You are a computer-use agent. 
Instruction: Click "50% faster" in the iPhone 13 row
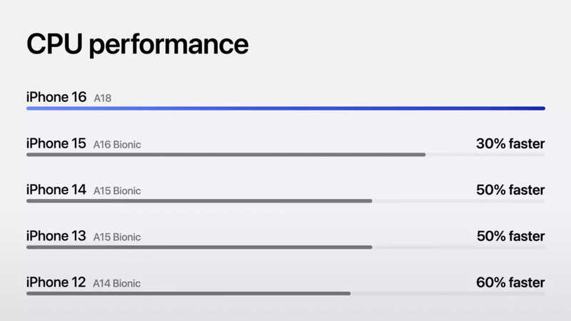[x=510, y=235]
